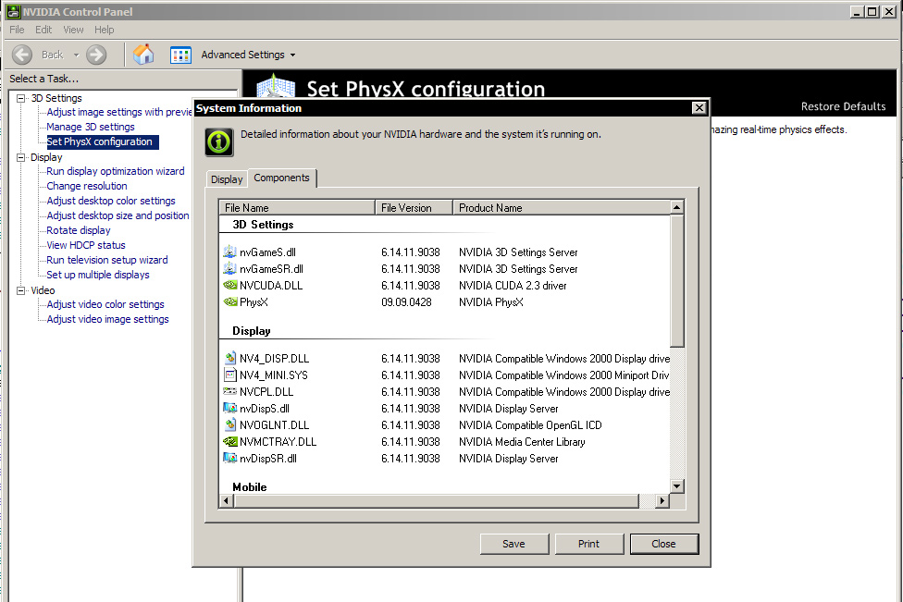Open Manage 3D settings
The image size is (903, 602).
[x=91, y=127]
